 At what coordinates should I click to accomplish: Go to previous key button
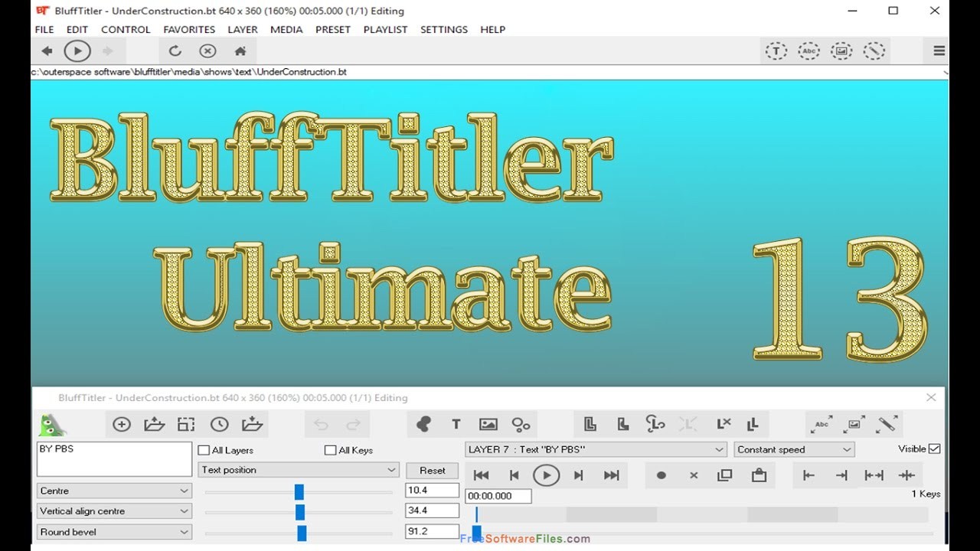[x=514, y=475]
